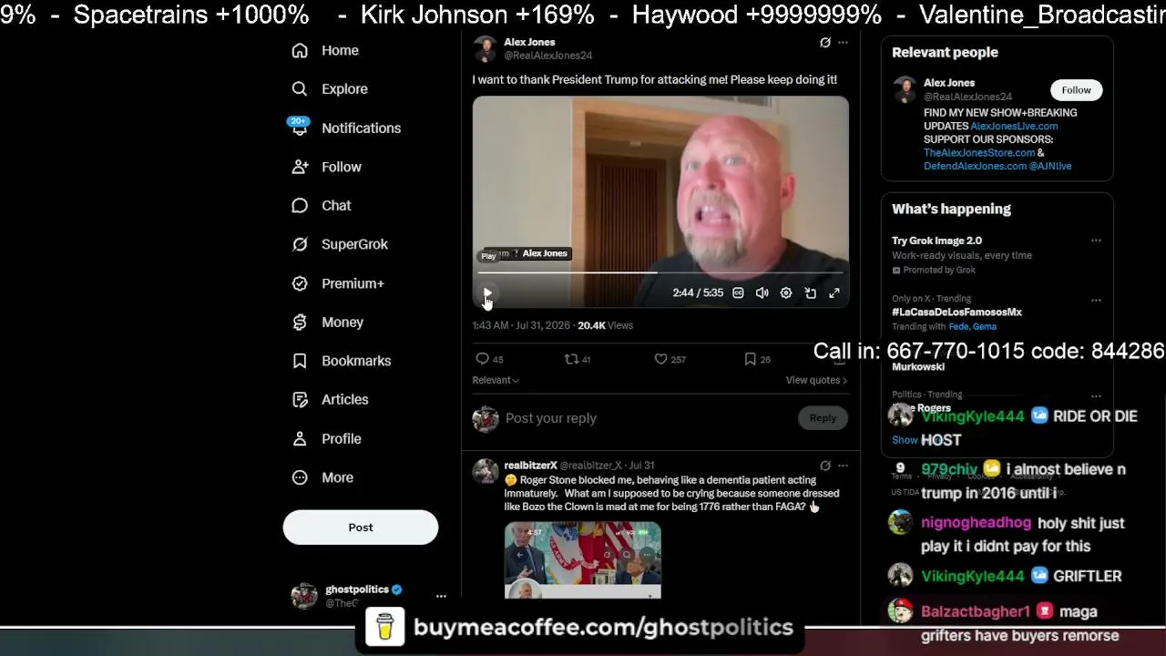The image size is (1166, 656).
Task: Open ghostpolitics account avatar at bottom
Action: point(304,596)
